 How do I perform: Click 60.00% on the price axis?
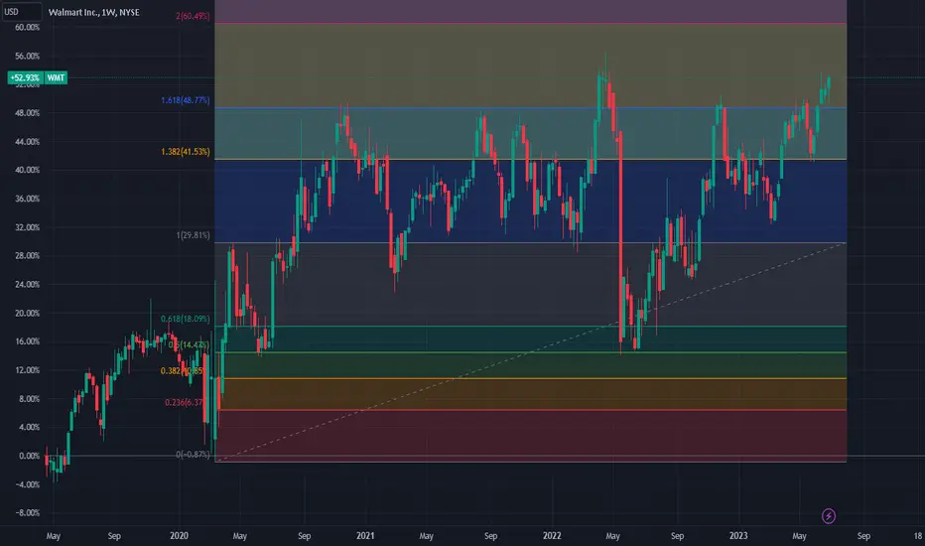(x=27, y=27)
